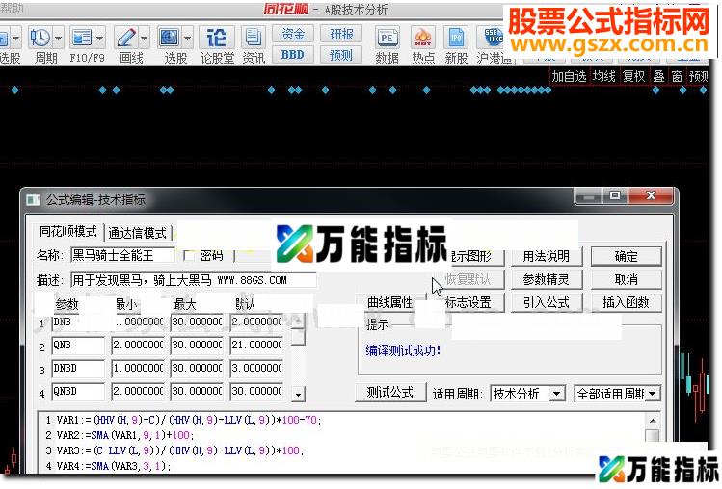Click the 取消 button
This screenshot has width=722, height=489.
pos(627,279)
